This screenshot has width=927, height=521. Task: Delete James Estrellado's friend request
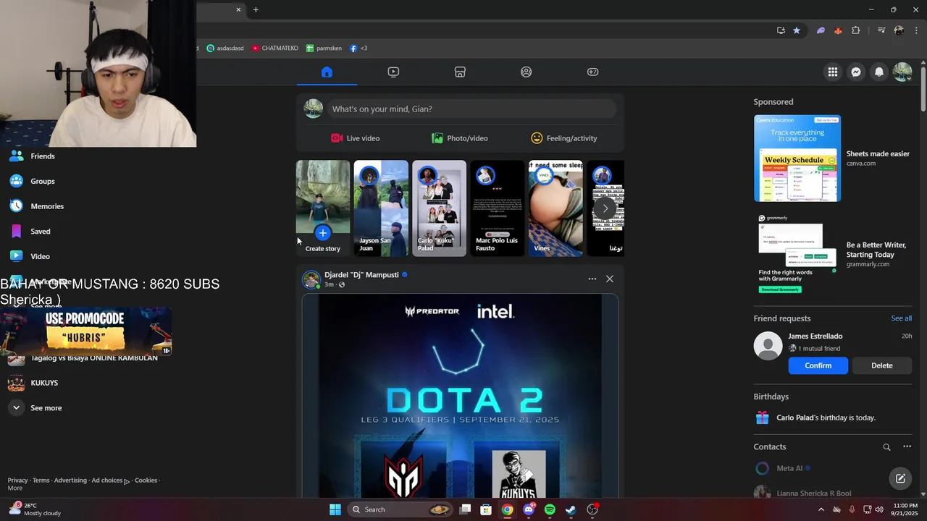pos(881,365)
